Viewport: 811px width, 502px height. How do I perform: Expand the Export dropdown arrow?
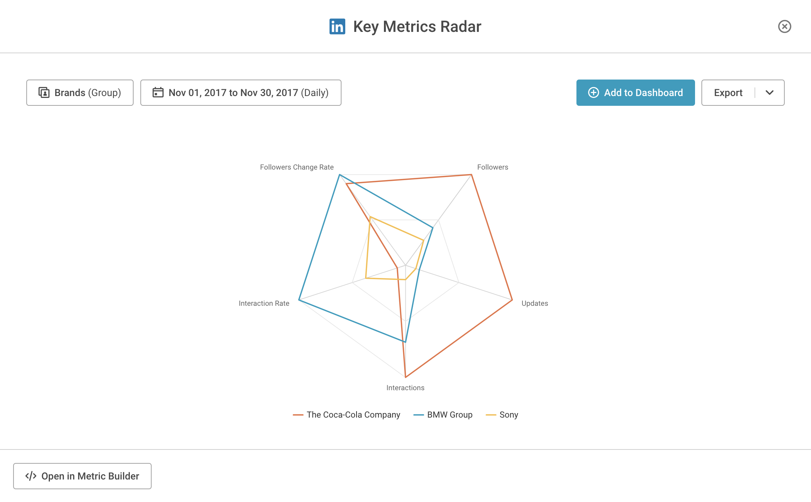[x=769, y=93]
